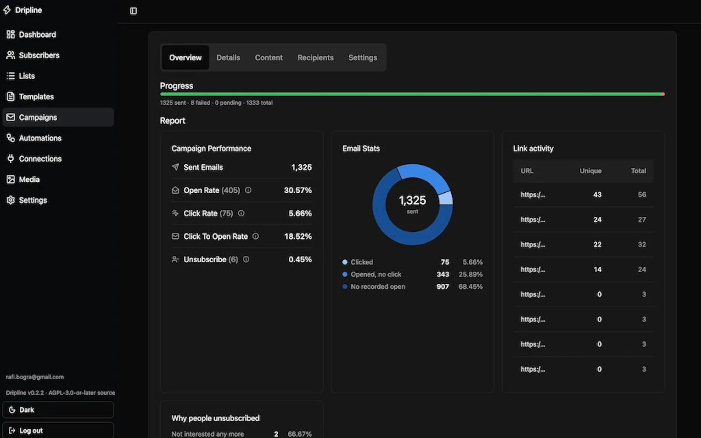Click the Dripline lightning bolt logo
Viewport: 701px width, 438px height.
coord(7,10)
